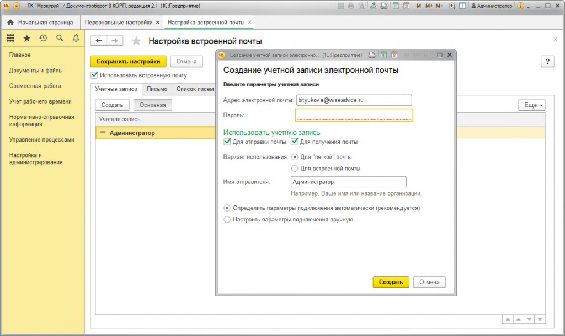The width and height of the screenshot is (565, 336).
Task: Choose 'Настроить параметры подключения вручную' option
Action: [227, 219]
